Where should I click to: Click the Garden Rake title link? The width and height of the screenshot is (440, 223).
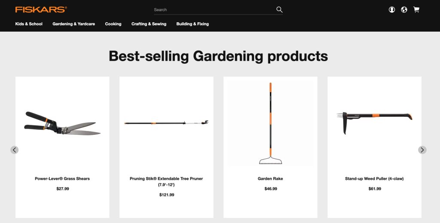pyautogui.click(x=271, y=178)
